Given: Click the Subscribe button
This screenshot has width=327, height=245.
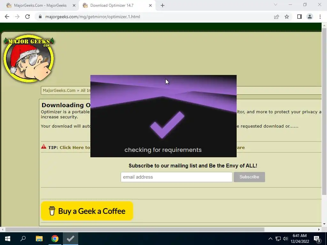Looking at the screenshot, I should point(249,177).
